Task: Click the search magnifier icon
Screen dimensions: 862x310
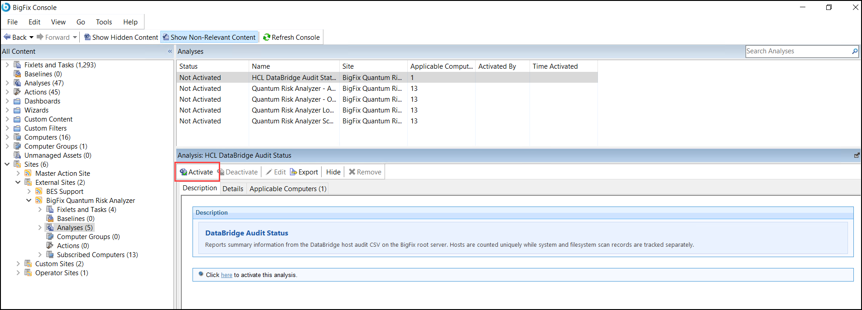Action: 855,51
